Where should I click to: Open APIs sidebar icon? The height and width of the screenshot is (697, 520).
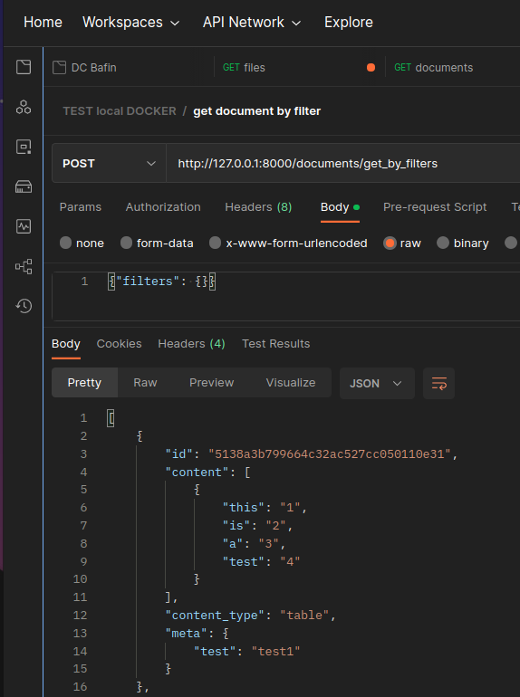tap(24, 107)
